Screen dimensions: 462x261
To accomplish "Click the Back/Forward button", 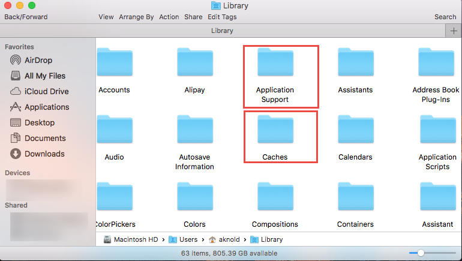I will click(x=25, y=17).
